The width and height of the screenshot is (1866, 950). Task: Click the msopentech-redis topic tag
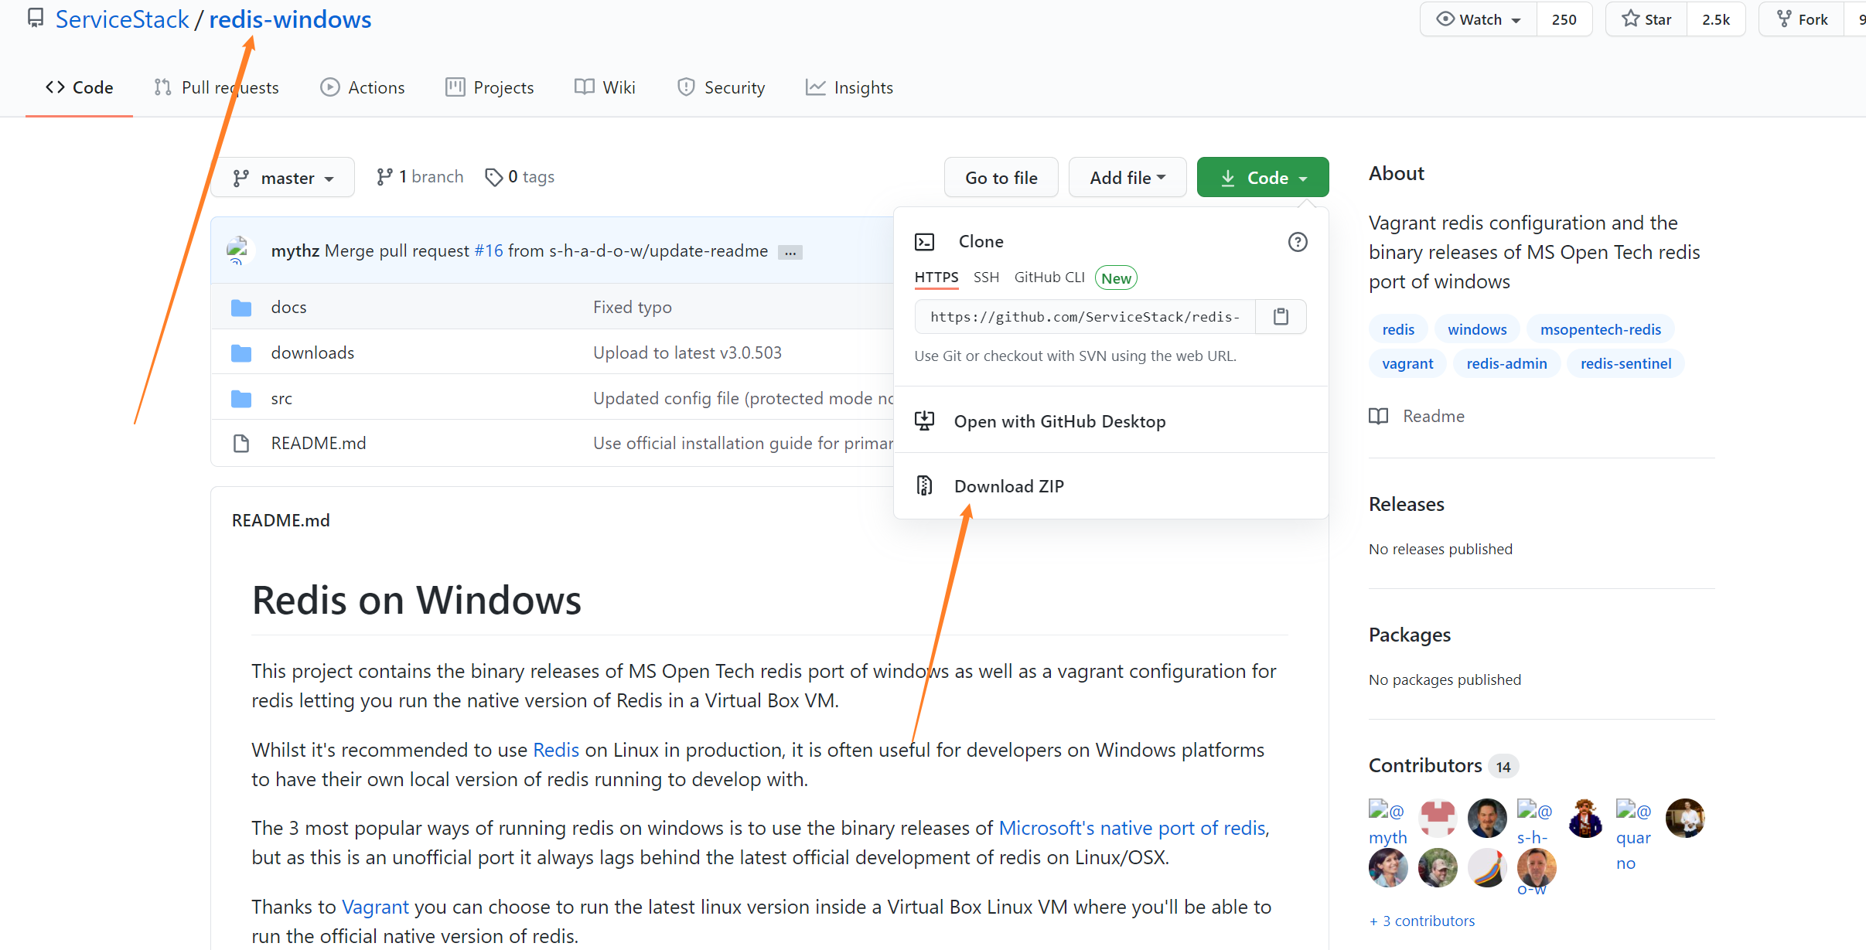(x=1600, y=329)
